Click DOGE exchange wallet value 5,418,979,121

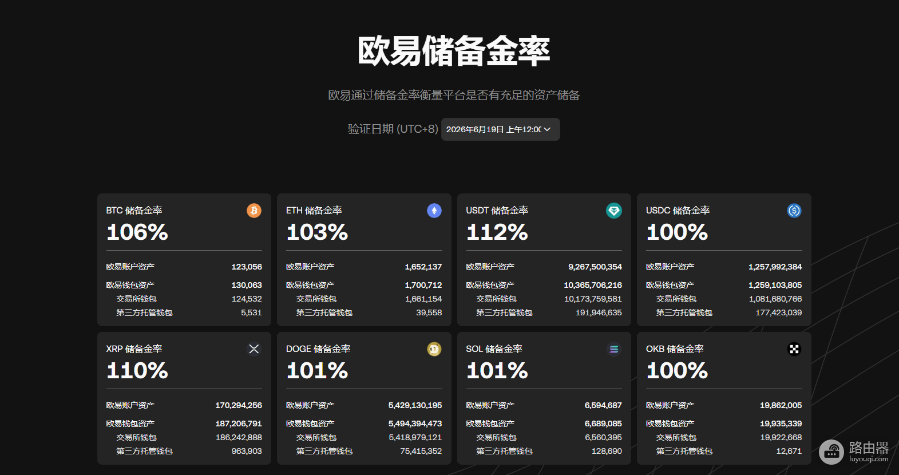click(x=415, y=437)
